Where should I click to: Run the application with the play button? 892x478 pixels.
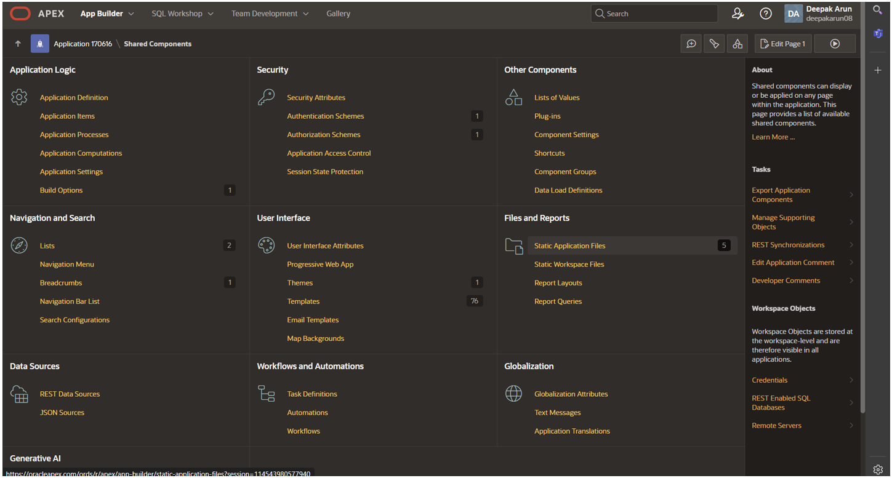coord(835,44)
